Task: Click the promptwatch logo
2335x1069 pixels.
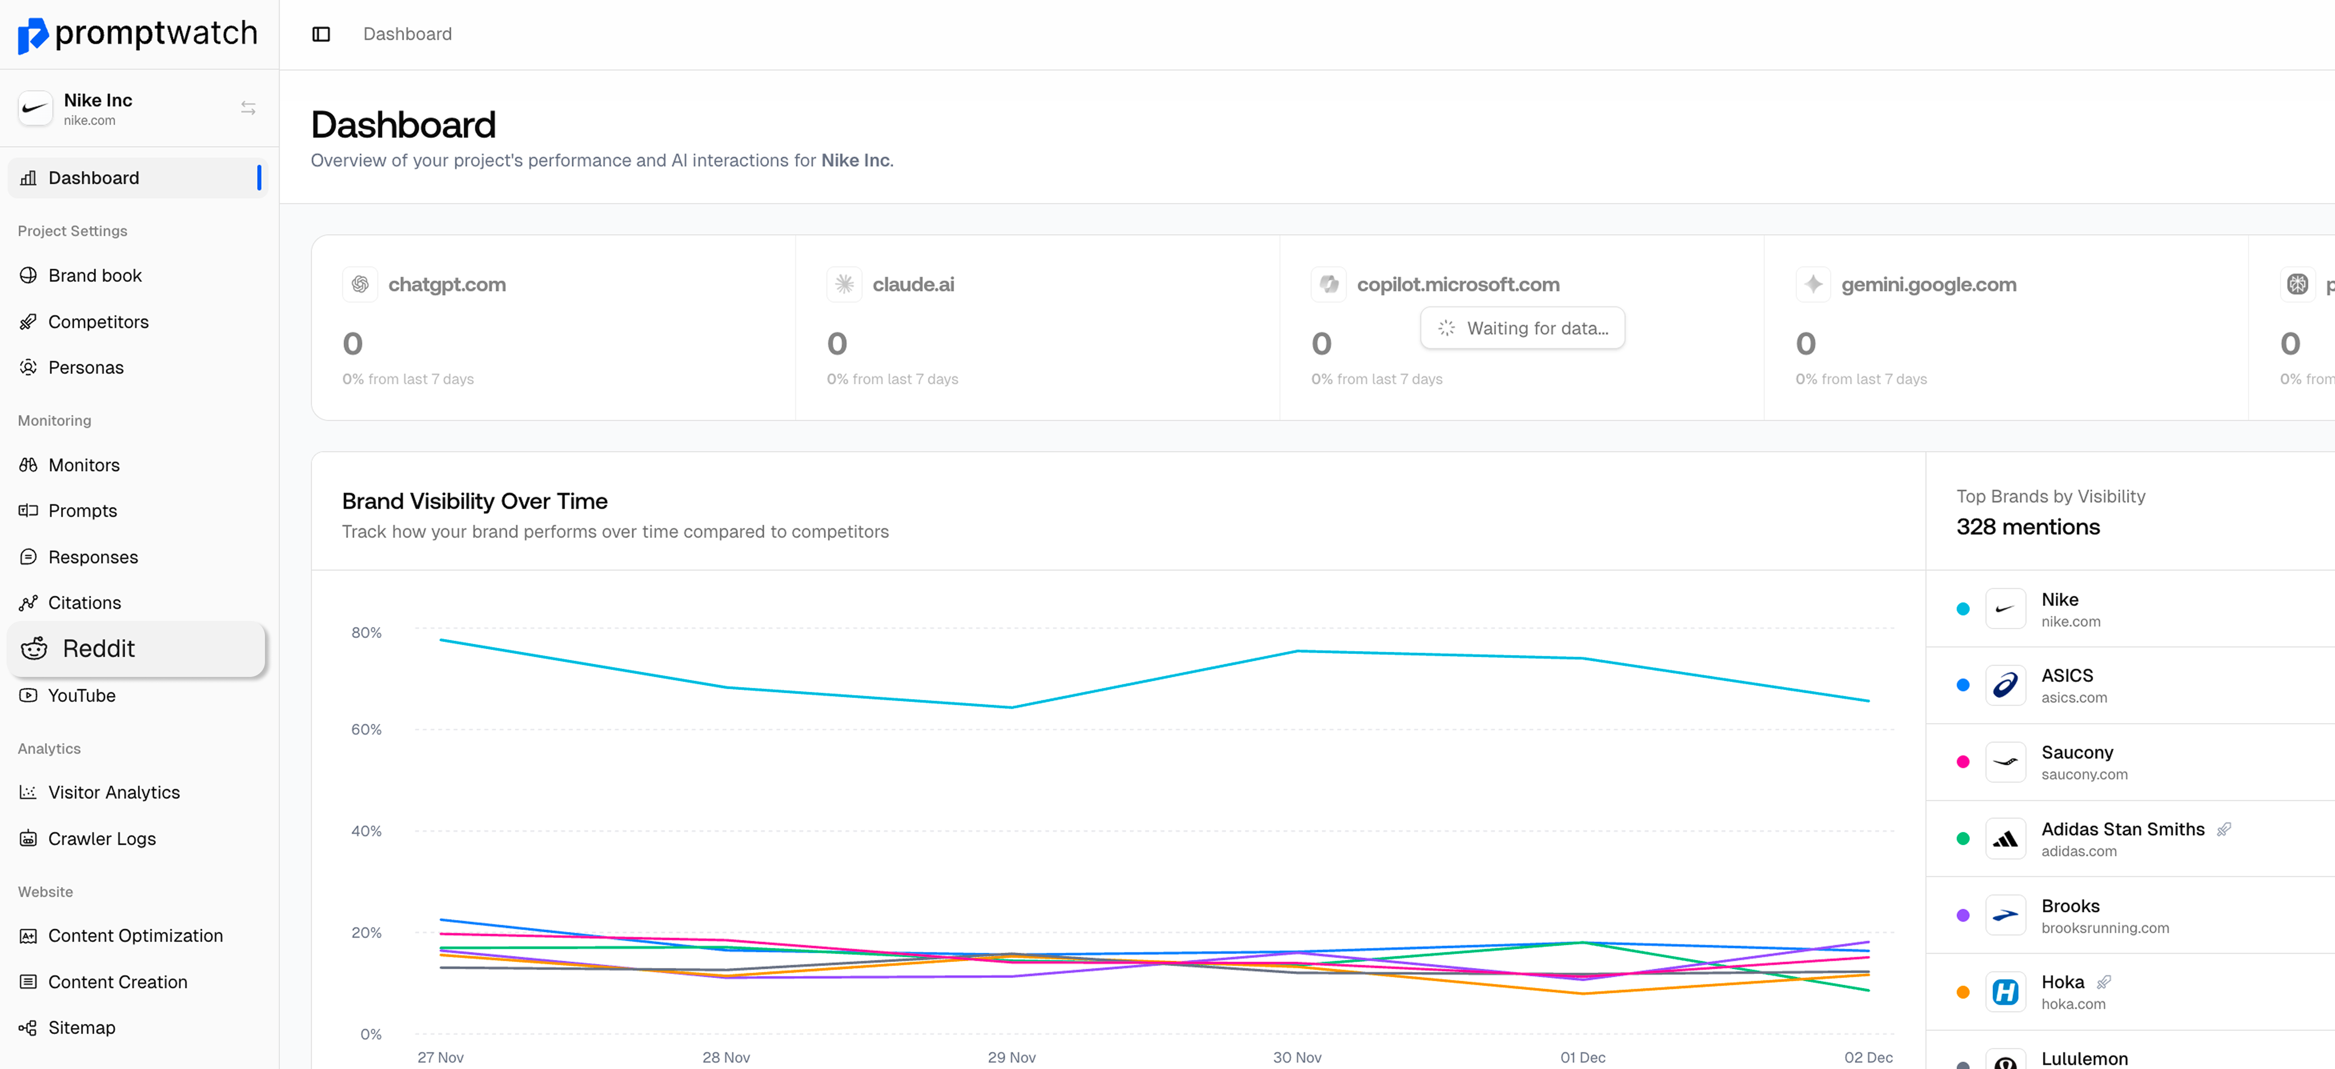Action: pos(138,34)
